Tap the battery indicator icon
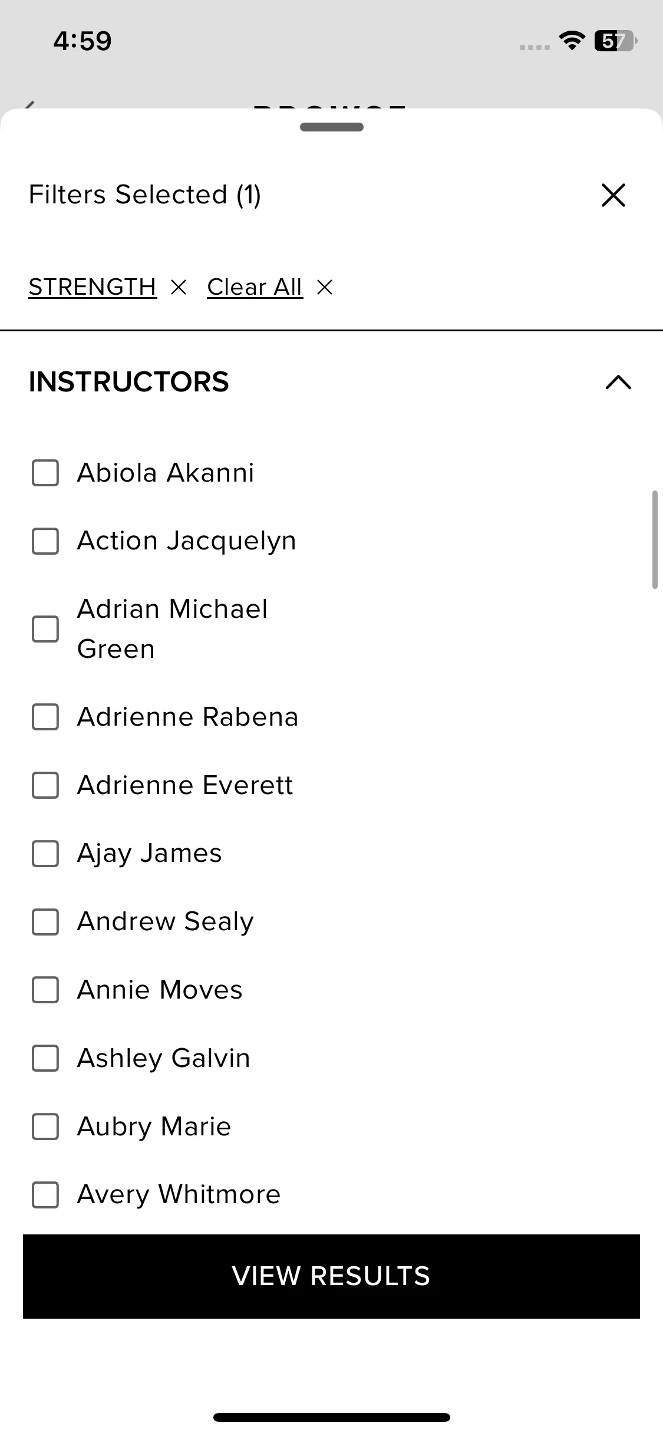This screenshot has width=663, height=1436. pyautogui.click(x=615, y=41)
